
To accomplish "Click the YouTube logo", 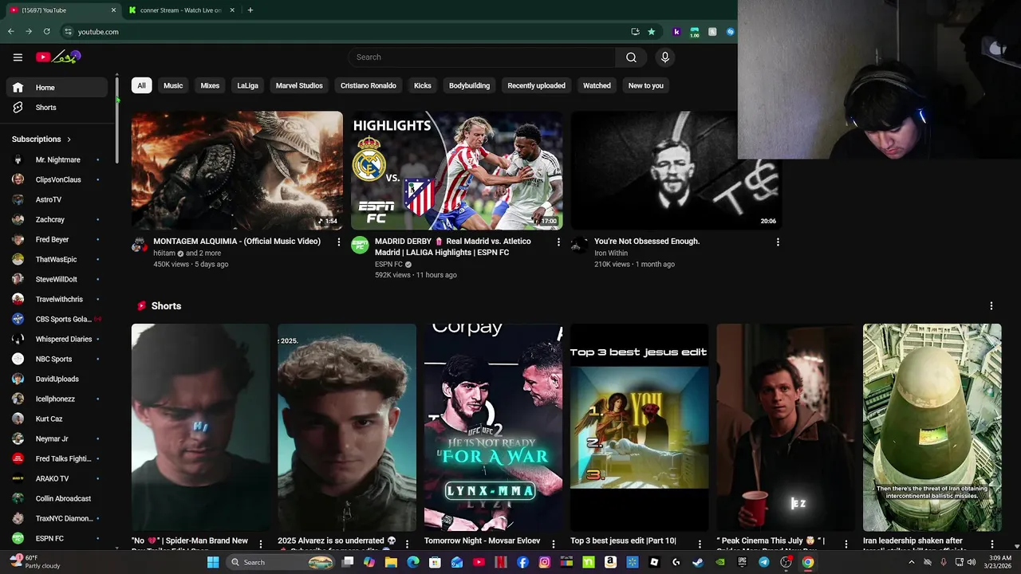I will pos(58,57).
